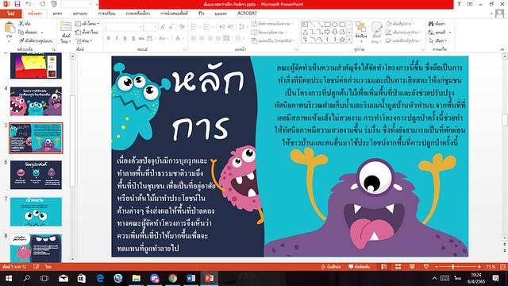Toggle Underline formatting
Screen dimensions: 508x286
125,38
